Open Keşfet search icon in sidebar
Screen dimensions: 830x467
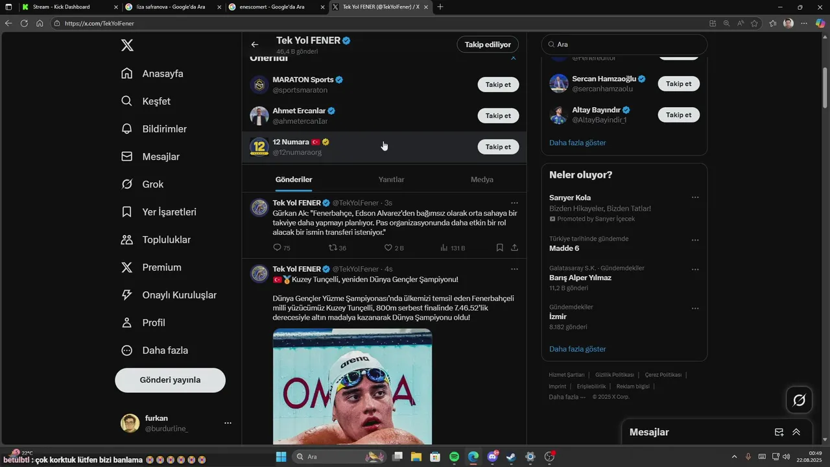[x=127, y=101]
